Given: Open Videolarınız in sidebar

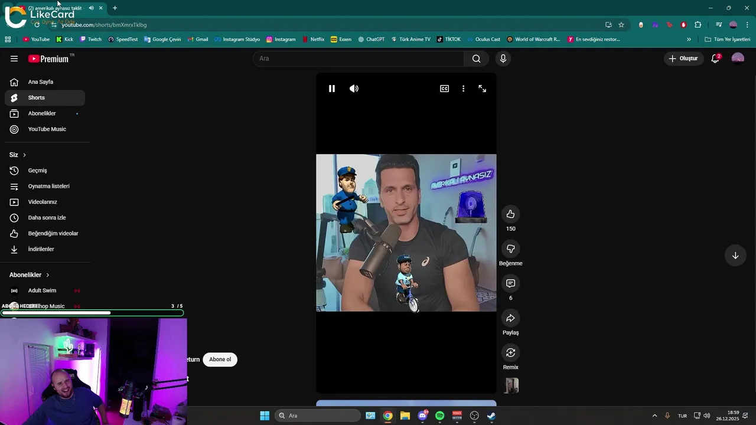Looking at the screenshot, I should [x=45, y=202].
